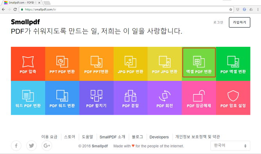Open the PDF 합치기 merge tile
Viewport: 261px width, 154px height.
(96, 98)
